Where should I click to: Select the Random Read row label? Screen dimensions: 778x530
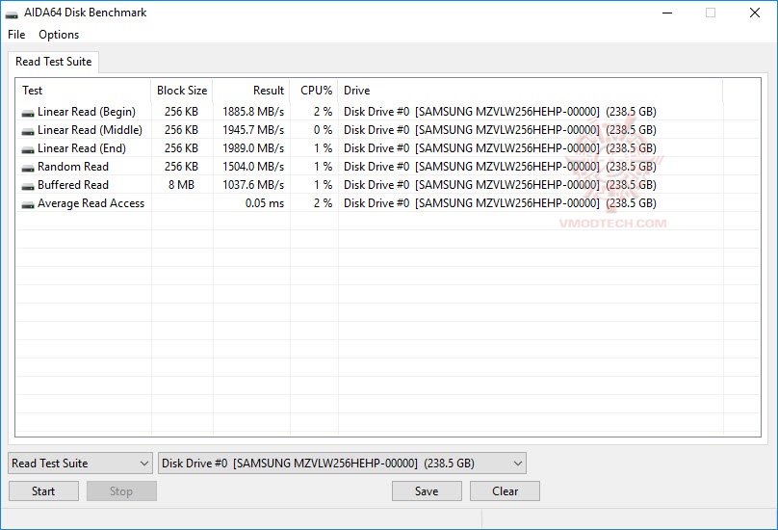pos(73,167)
